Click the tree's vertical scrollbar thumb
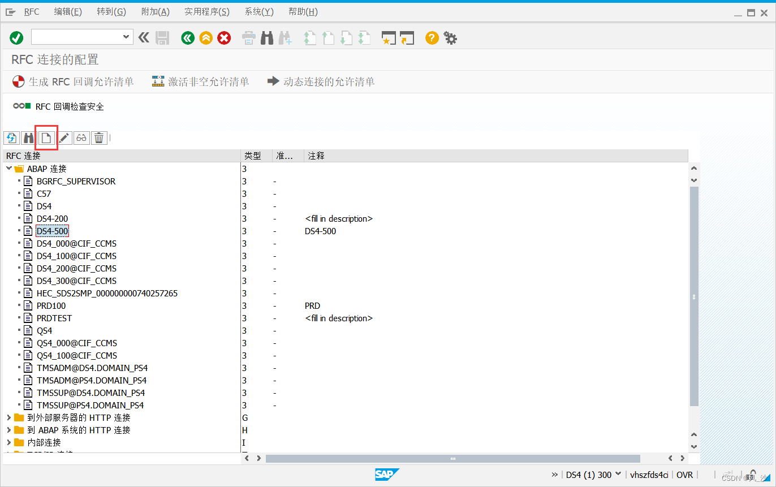 coord(694,296)
